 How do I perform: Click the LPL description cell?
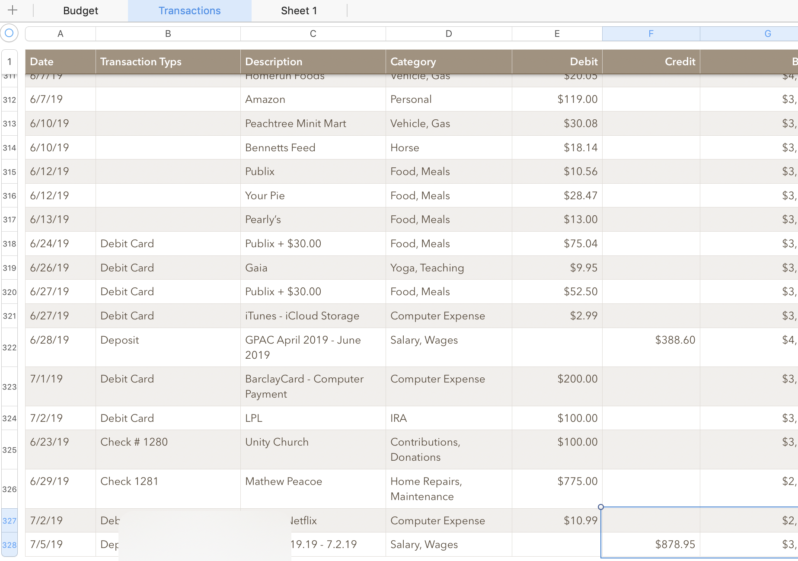click(313, 418)
